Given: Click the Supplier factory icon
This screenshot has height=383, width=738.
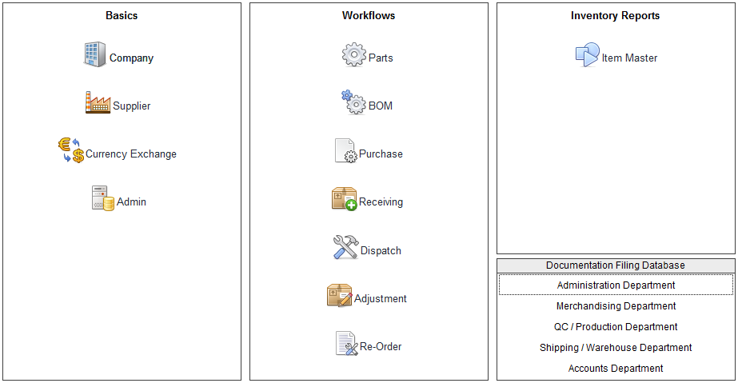Looking at the screenshot, I should 98,103.
